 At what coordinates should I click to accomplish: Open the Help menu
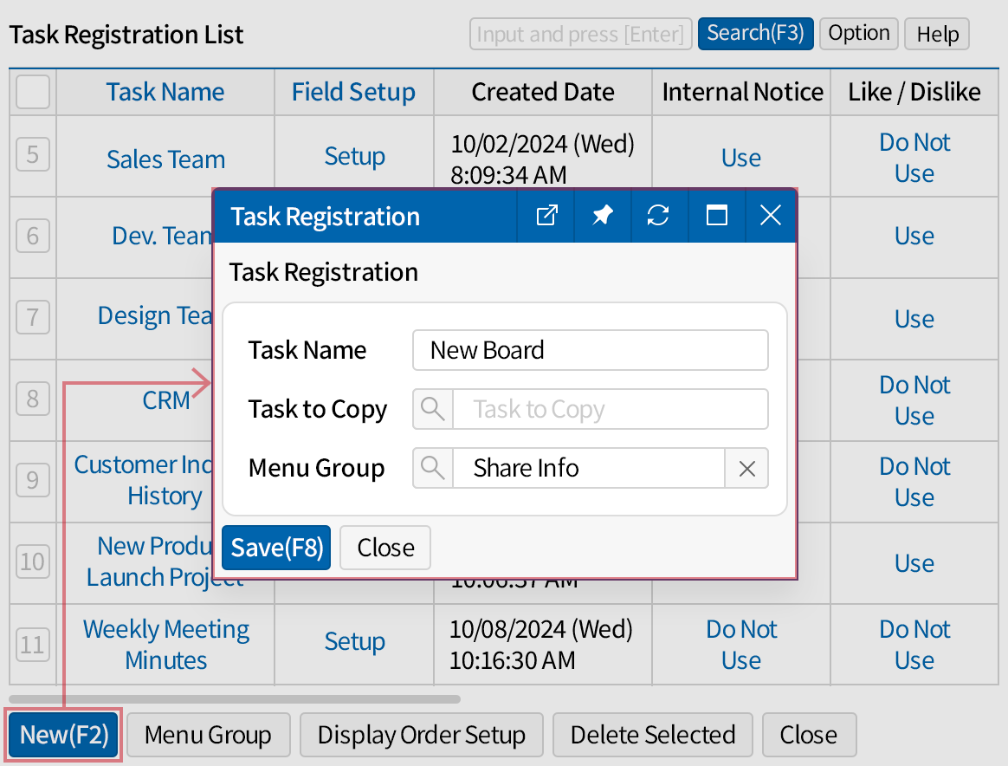936,34
